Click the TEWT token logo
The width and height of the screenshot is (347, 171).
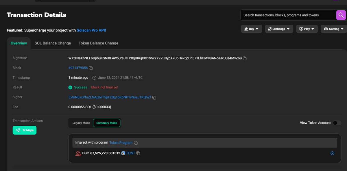tap(123, 153)
